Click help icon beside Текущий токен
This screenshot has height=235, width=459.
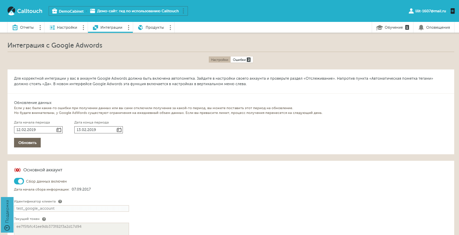[44, 219]
